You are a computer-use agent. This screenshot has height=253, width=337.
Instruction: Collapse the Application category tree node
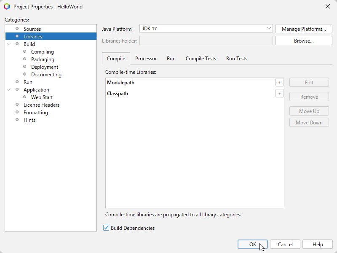pos(9,90)
